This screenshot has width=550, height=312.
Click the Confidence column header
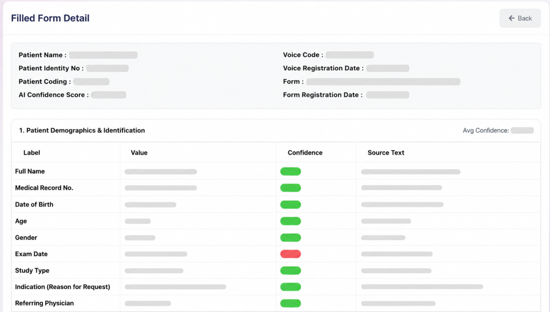(x=305, y=153)
